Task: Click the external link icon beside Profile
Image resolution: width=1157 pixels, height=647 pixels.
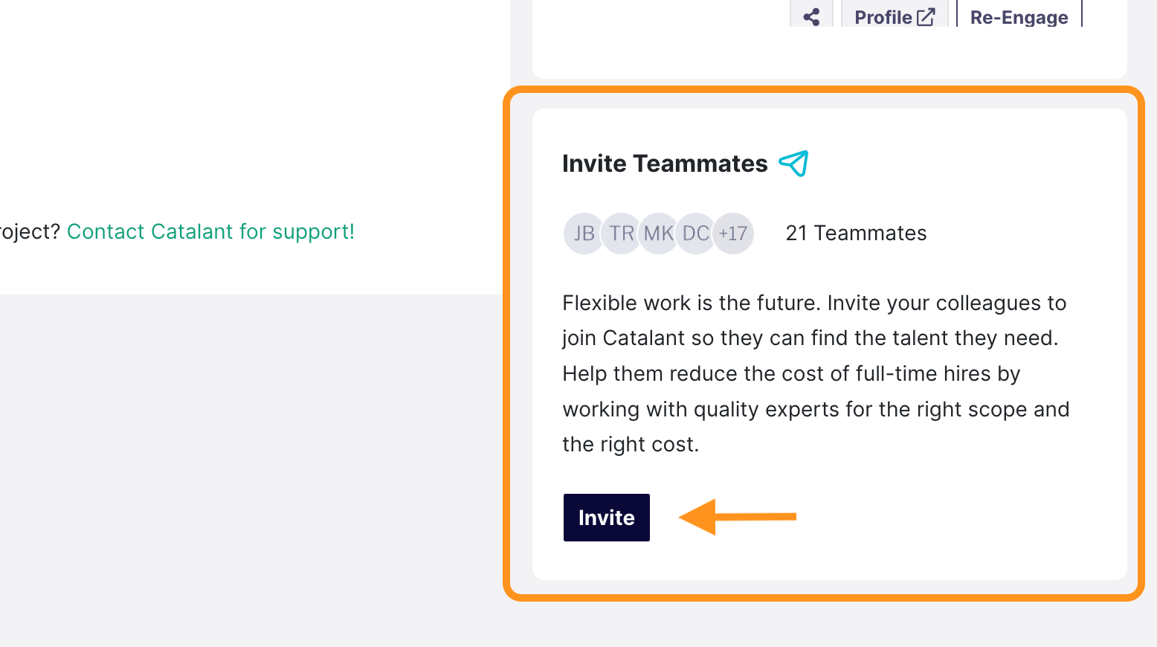Action: (x=926, y=17)
